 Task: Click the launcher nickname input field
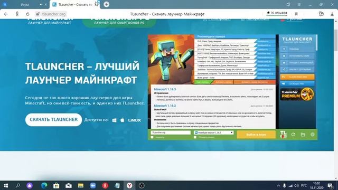click(x=171, y=132)
